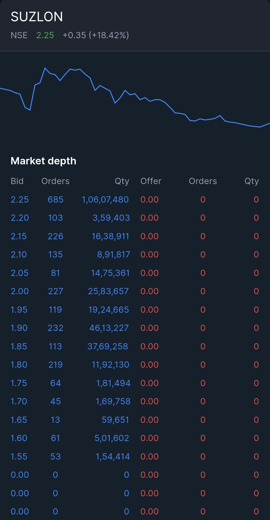This screenshot has width=270, height=520.
Task: Tap quantity 1,69,758
Action: [113, 401]
